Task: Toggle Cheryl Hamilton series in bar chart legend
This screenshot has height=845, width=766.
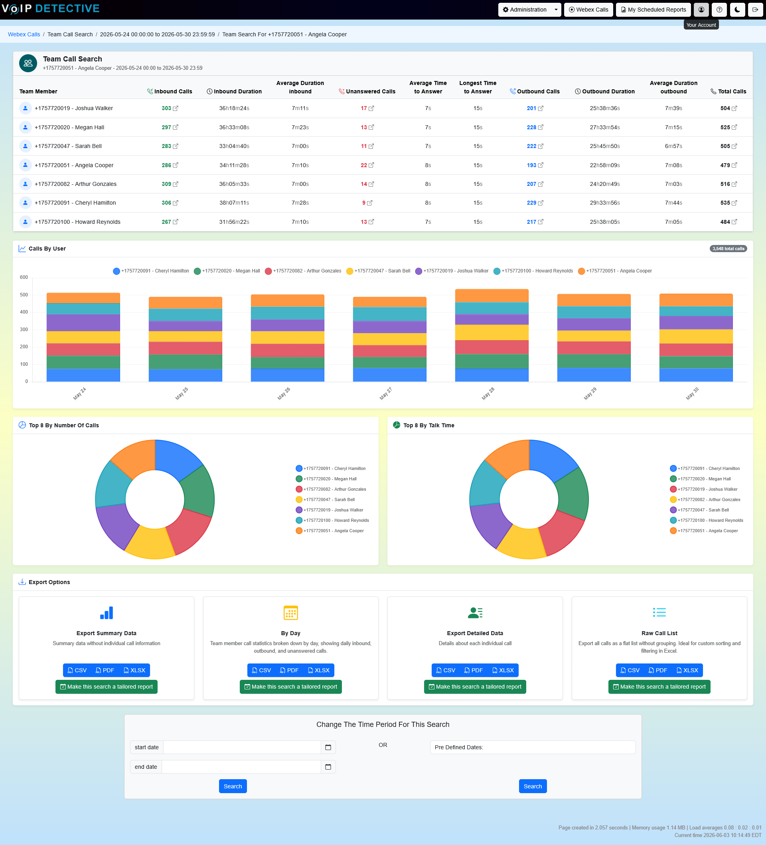Action: [151, 271]
